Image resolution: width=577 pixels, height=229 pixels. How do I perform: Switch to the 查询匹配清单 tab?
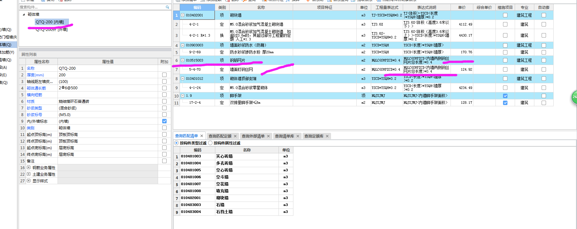(187, 136)
